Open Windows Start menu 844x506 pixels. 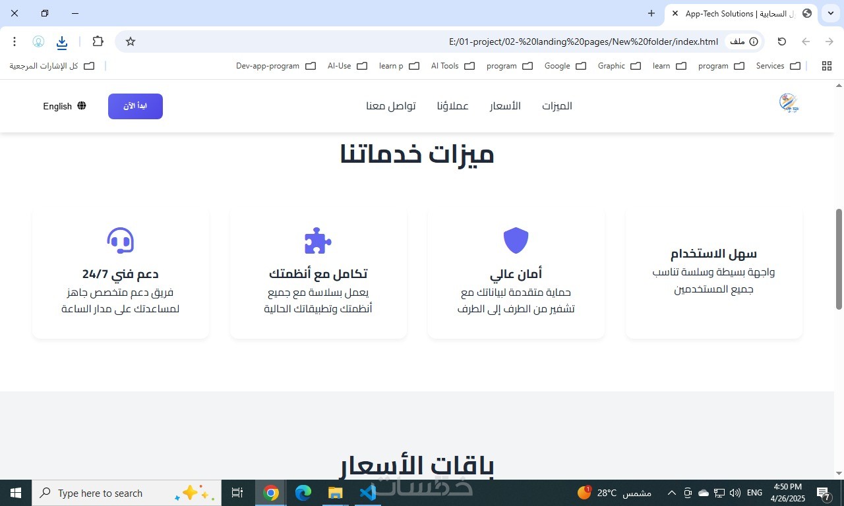(15, 493)
